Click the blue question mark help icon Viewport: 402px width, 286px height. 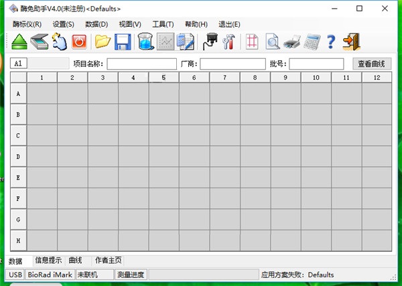330,42
